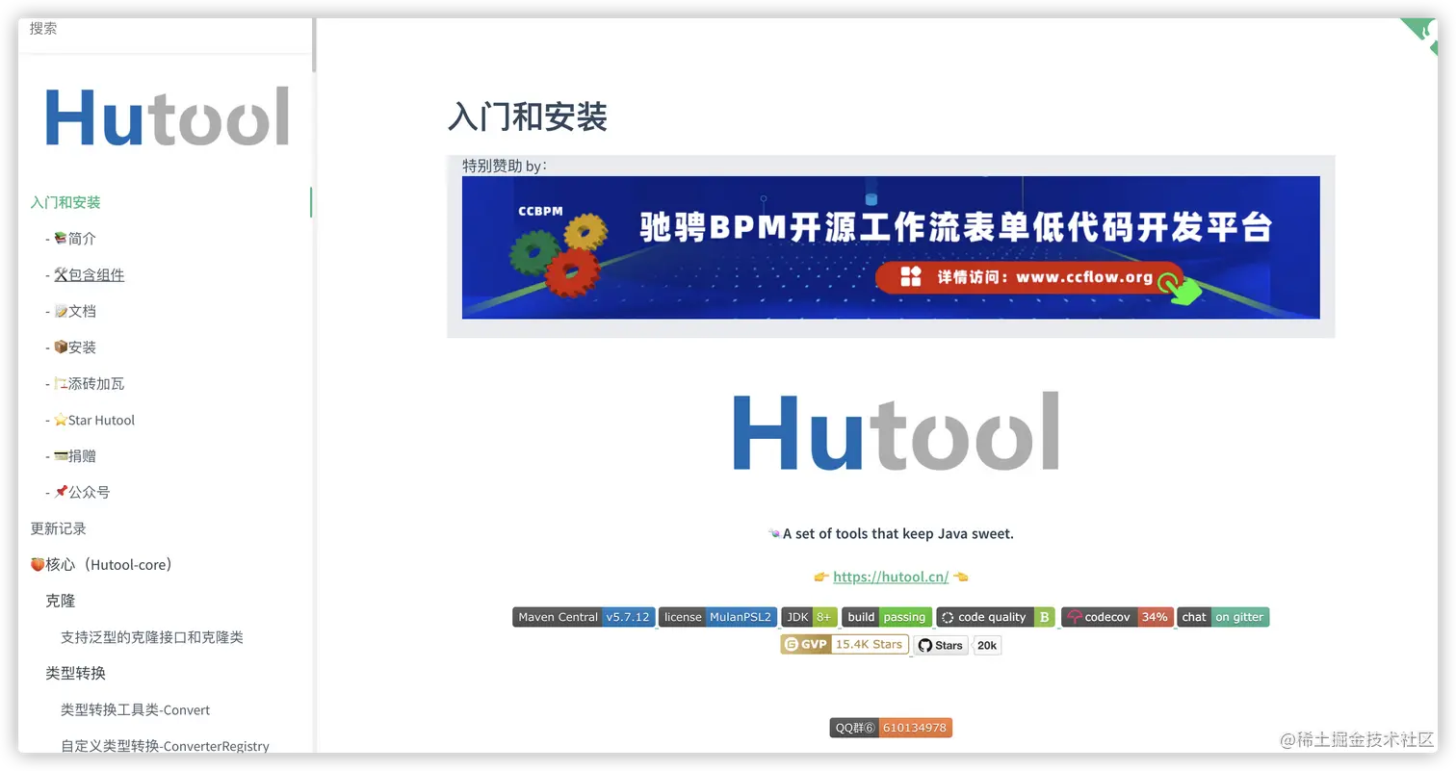Click the peach icon beside 核心（Hutool-core）
This screenshot has height=771, width=1456.
point(36,564)
